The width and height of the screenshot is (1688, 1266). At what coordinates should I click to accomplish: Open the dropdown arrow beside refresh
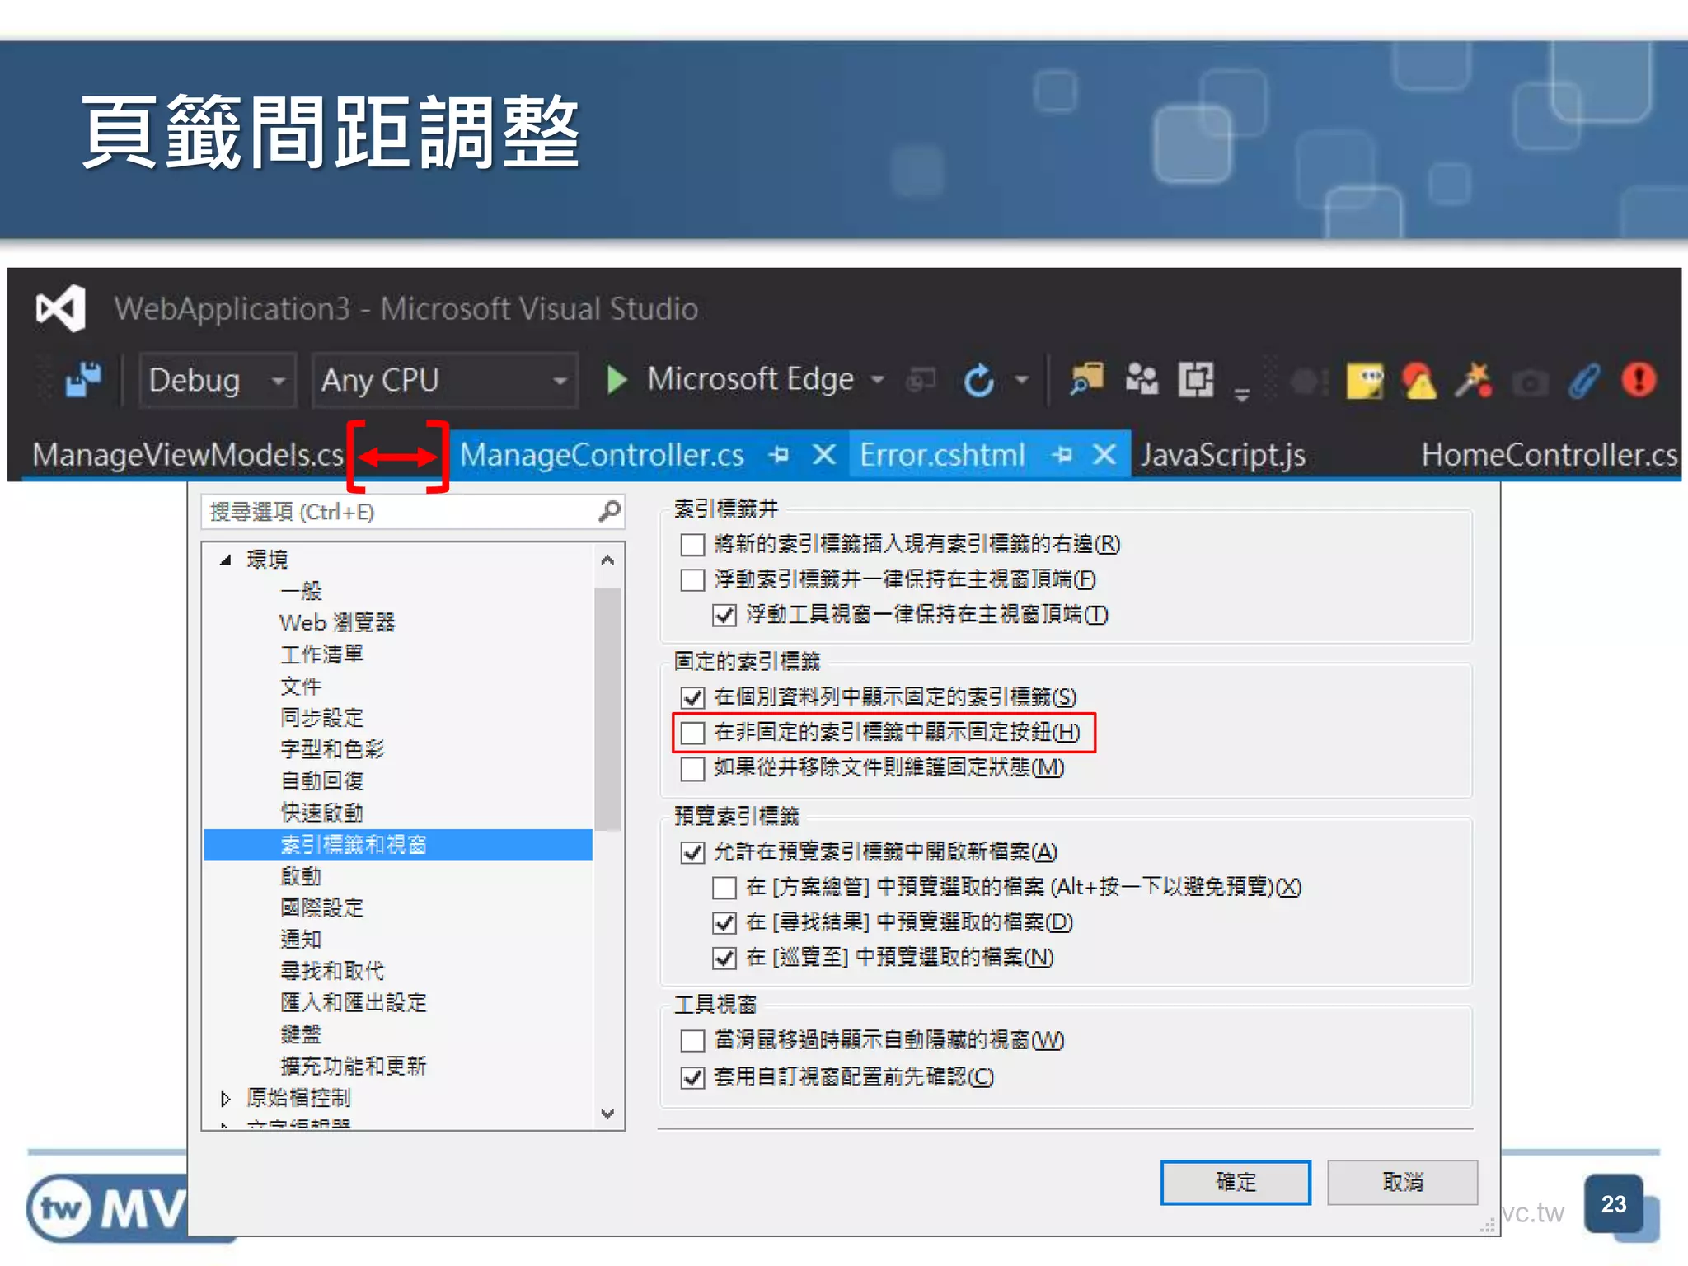click(x=1022, y=380)
